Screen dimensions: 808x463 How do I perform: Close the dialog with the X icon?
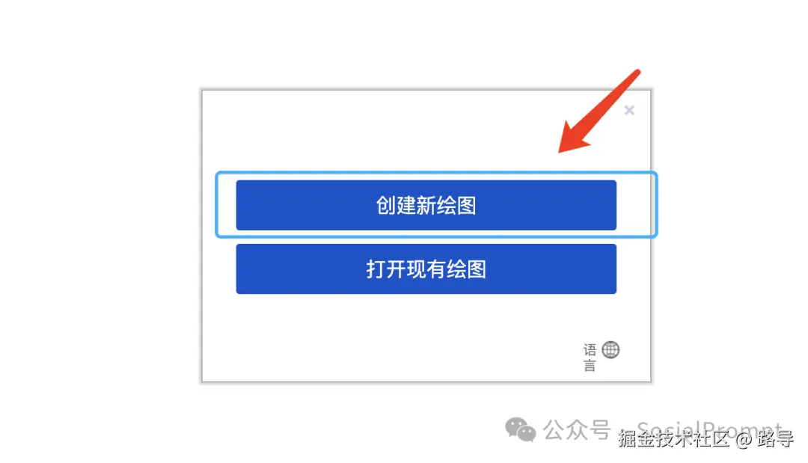[x=629, y=110]
